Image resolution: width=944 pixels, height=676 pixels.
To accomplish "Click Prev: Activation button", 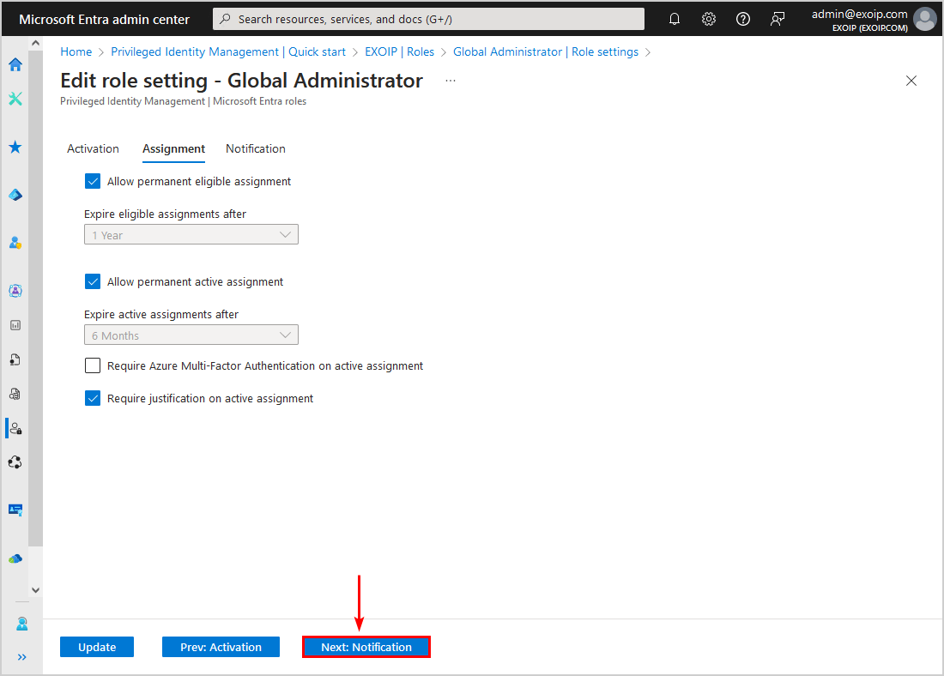I will (221, 647).
